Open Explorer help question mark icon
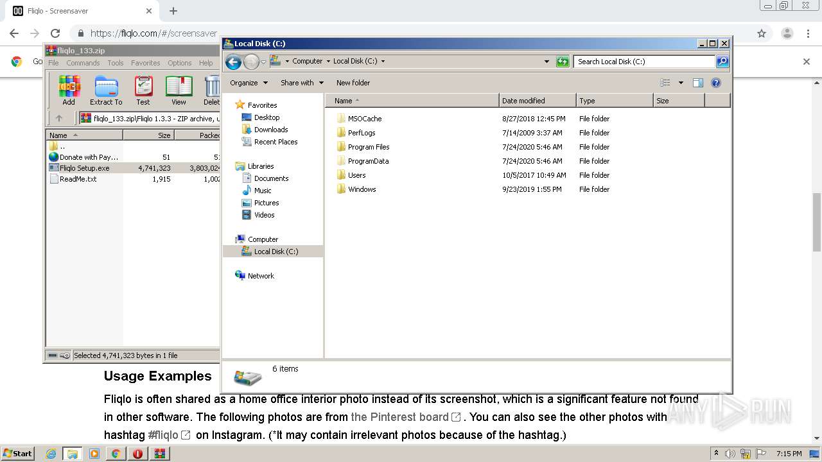 pos(716,83)
